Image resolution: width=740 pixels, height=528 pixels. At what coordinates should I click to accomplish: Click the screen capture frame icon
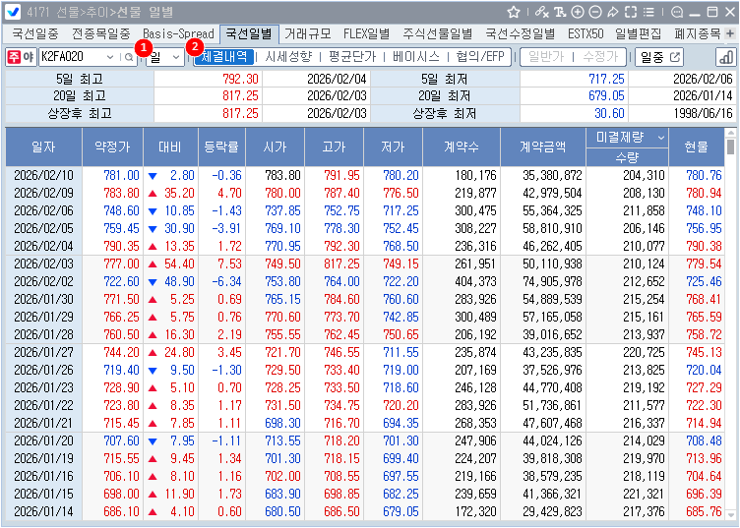tap(630, 12)
